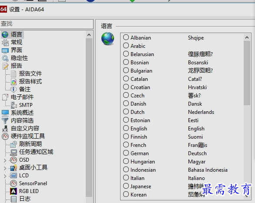Click the language list scrollbar thumb

click(x=247, y=73)
